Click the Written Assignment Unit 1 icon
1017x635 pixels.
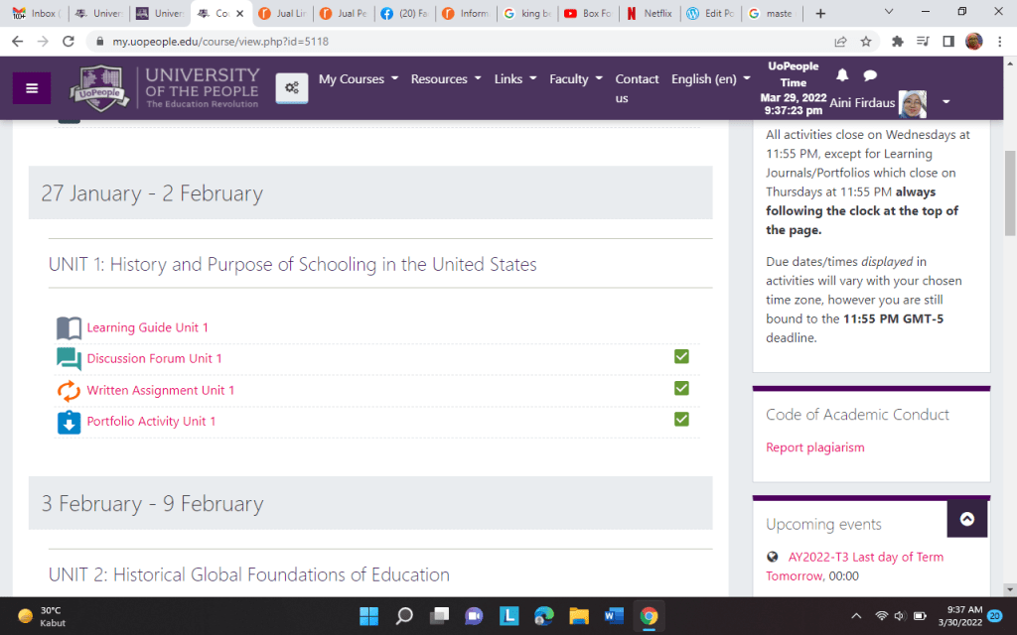pyautogui.click(x=69, y=391)
